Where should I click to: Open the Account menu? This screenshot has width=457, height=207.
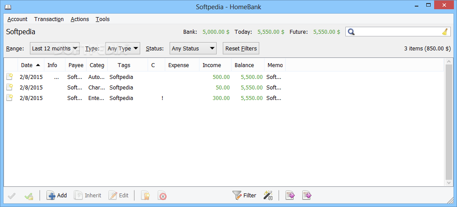pos(18,19)
